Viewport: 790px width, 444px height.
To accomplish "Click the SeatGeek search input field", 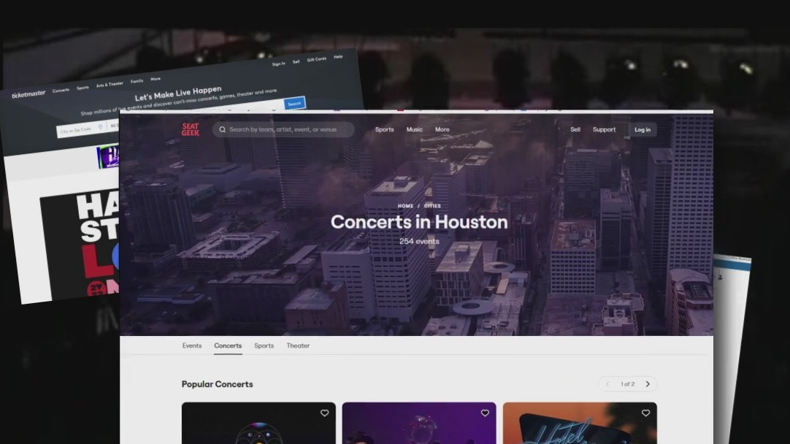I will tap(288, 129).
